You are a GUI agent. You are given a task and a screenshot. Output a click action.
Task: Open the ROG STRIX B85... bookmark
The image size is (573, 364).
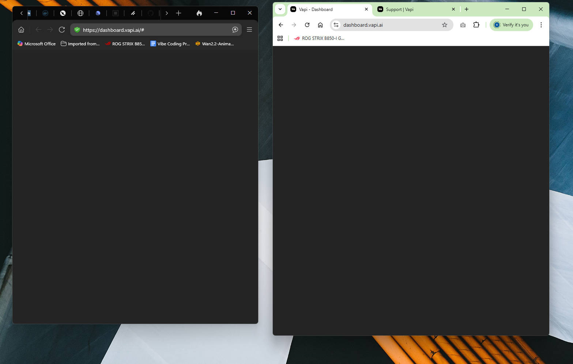point(125,43)
